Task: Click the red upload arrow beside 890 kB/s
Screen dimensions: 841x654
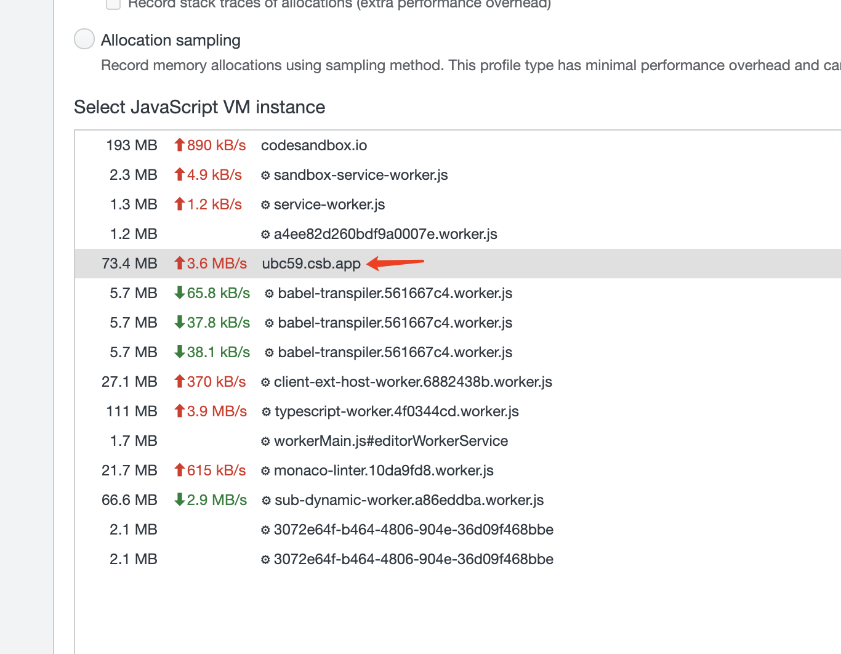Action: [179, 145]
